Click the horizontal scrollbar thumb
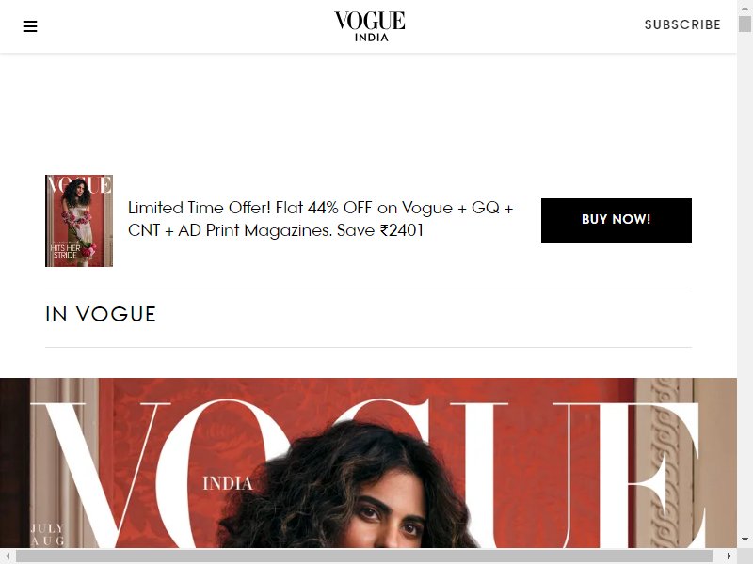This screenshot has width=753, height=564. (x=364, y=556)
